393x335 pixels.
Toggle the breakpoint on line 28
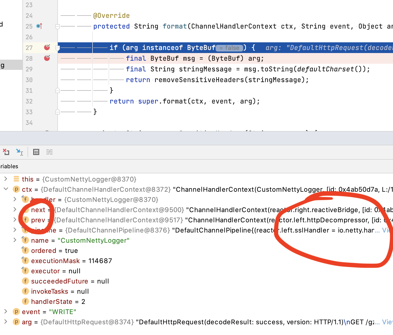(47, 58)
